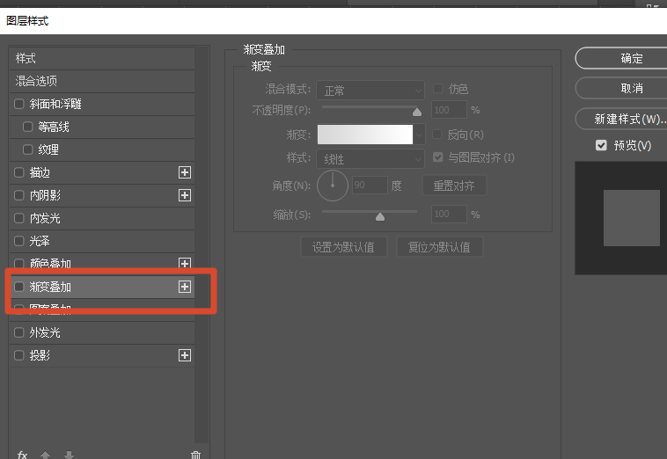Click 设置为默认值 button
667x459 pixels.
(344, 247)
